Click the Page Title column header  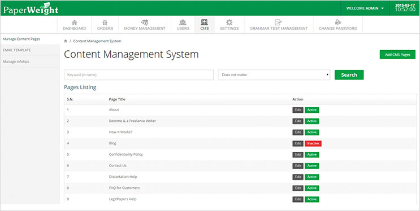click(x=117, y=99)
